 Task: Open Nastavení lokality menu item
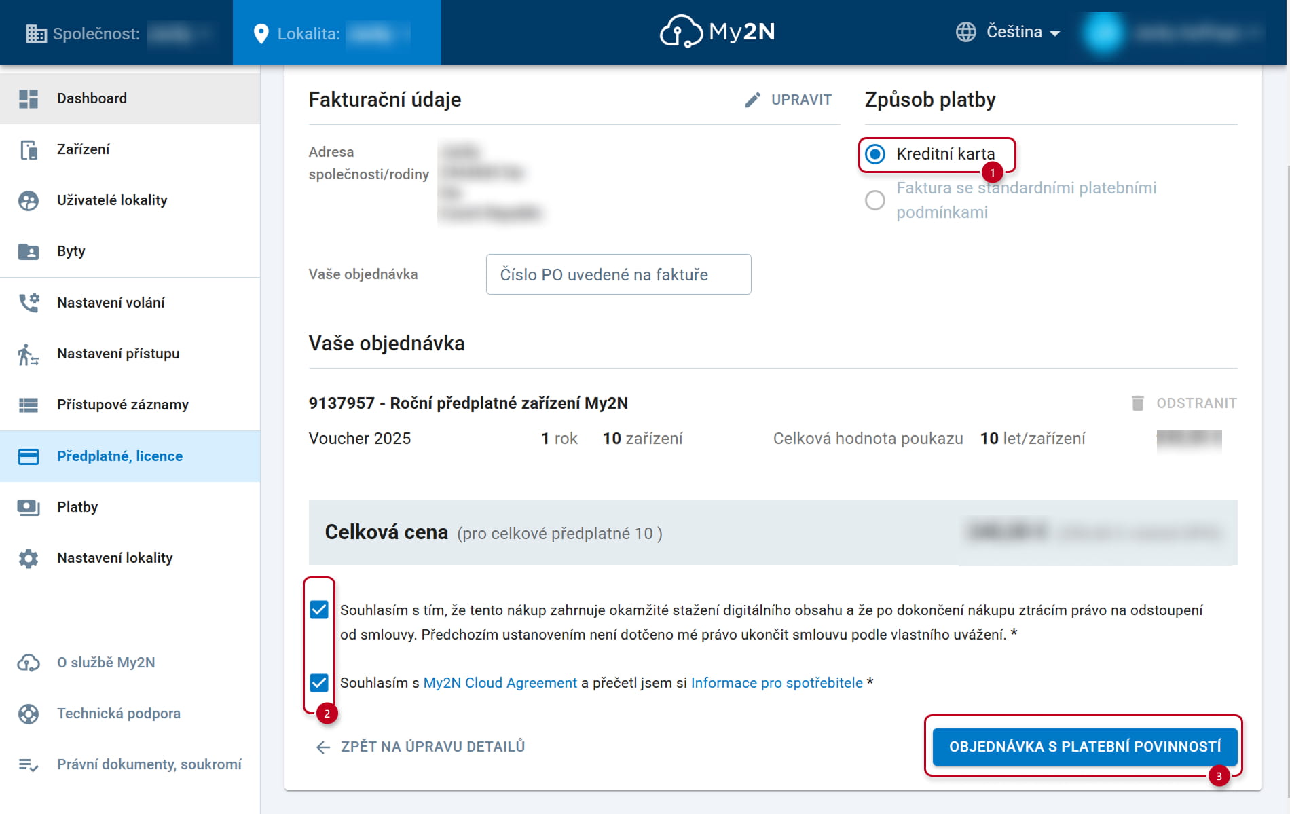pos(130,558)
